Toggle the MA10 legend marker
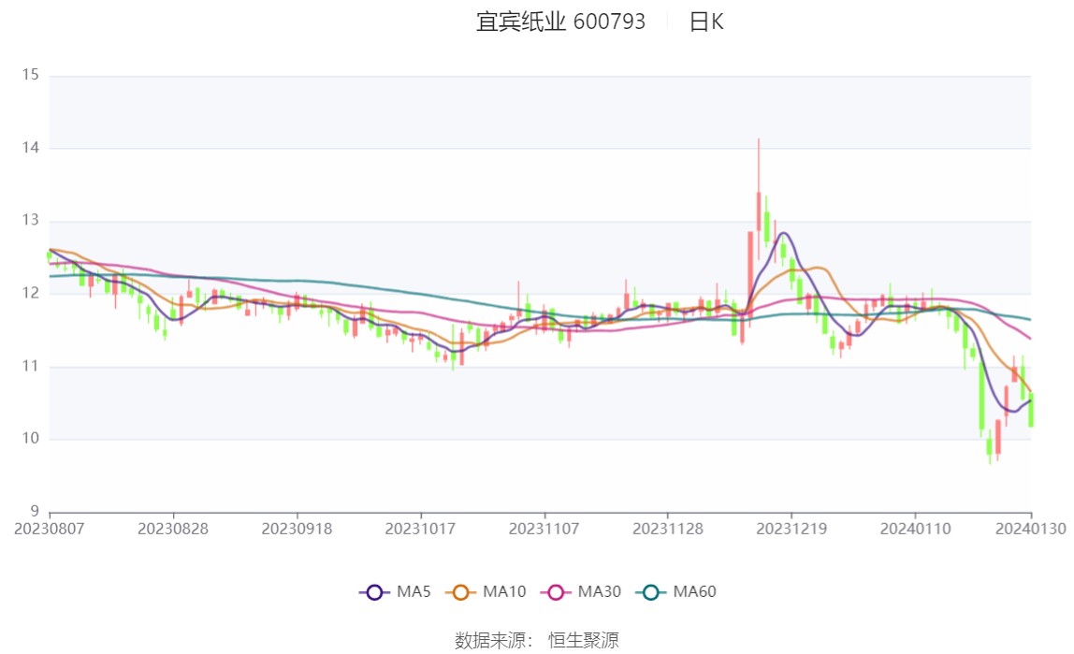The height and width of the screenshot is (654, 1074). point(460,592)
